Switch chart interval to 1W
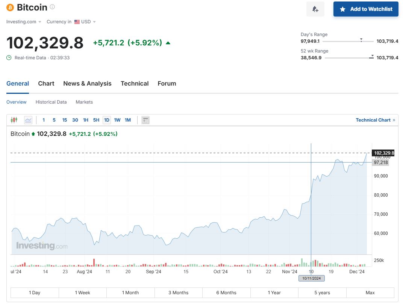403x304 pixels. 117,120
